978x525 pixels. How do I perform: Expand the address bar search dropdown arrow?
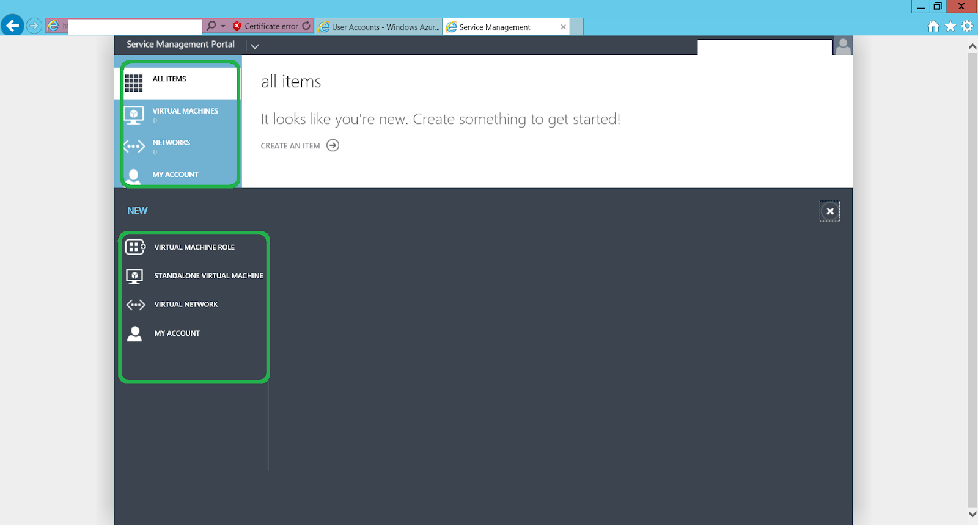(x=223, y=26)
